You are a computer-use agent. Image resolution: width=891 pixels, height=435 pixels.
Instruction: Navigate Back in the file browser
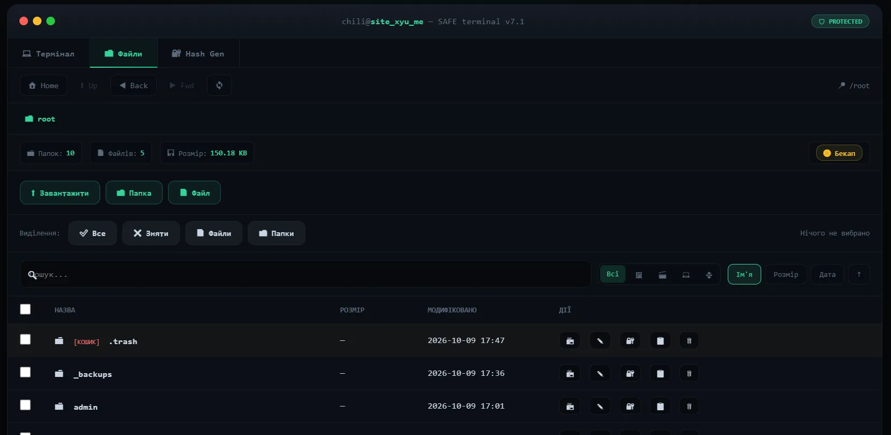(x=134, y=85)
